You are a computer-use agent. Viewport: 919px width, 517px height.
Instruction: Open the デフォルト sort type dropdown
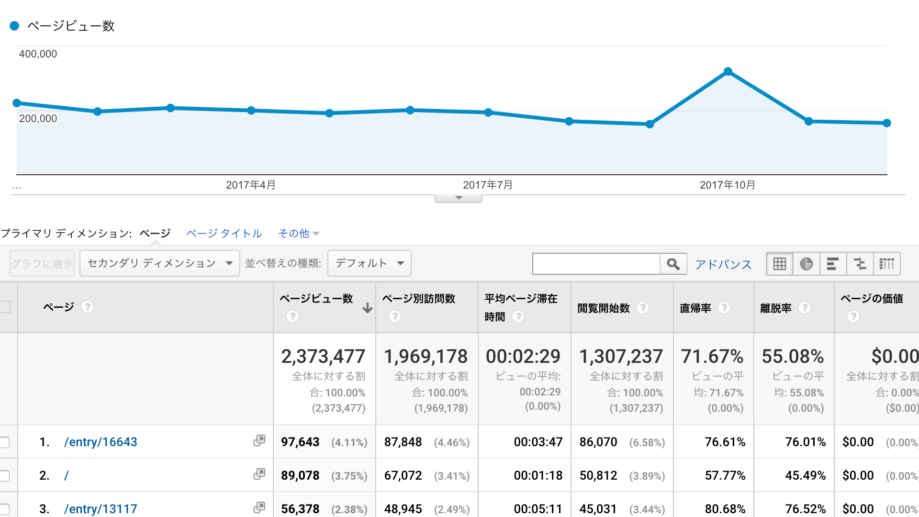(x=369, y=263)
